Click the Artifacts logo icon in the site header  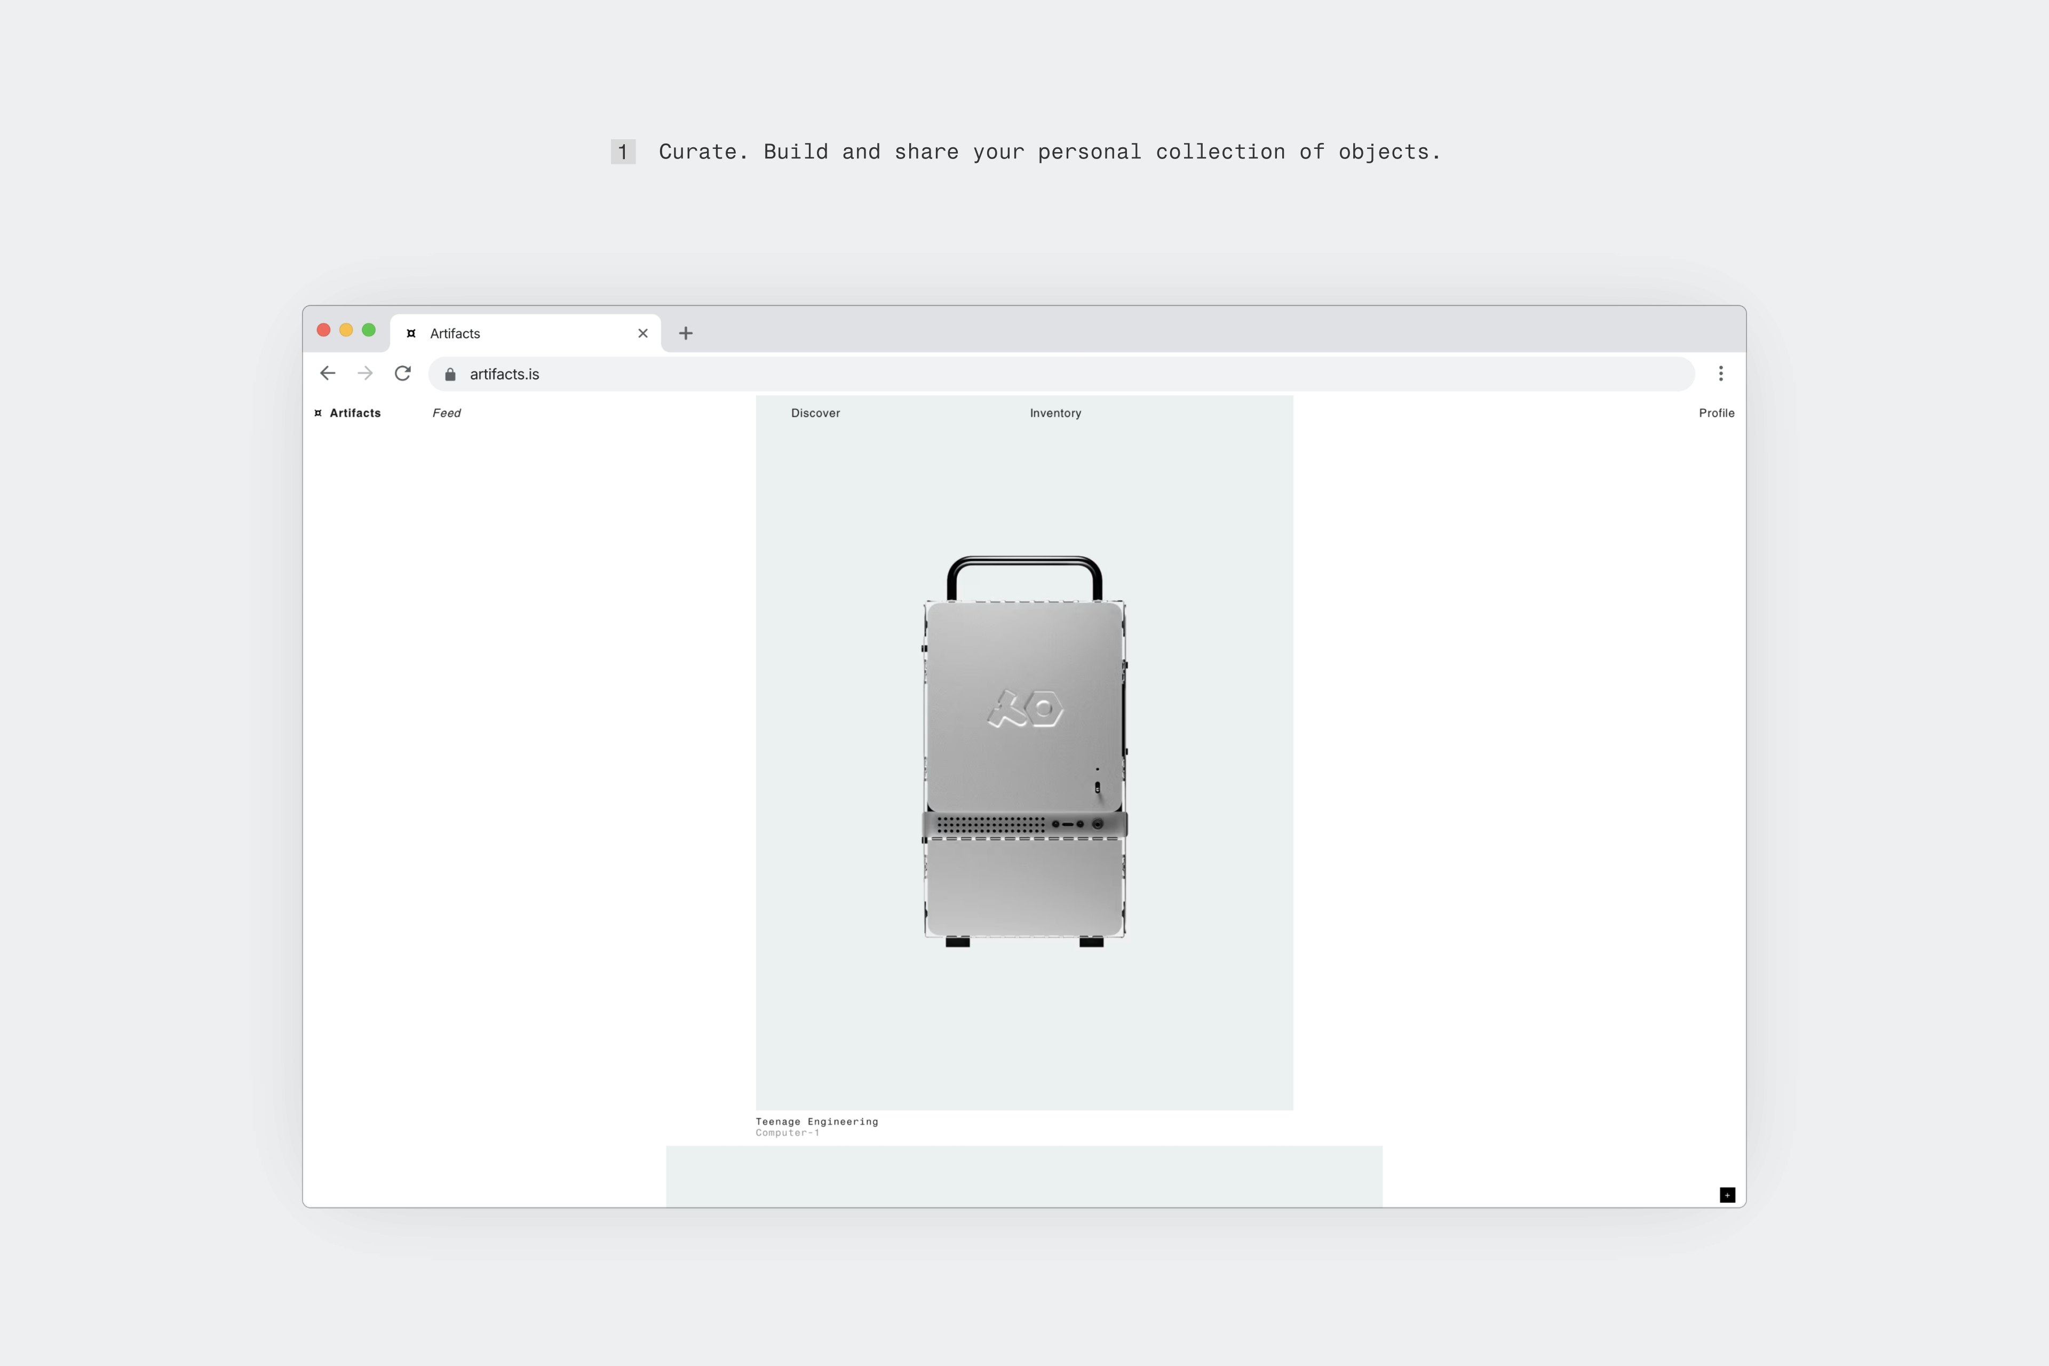click(318, 413)
